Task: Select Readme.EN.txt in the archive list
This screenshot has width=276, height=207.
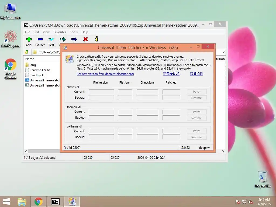Action: [38, 70]
